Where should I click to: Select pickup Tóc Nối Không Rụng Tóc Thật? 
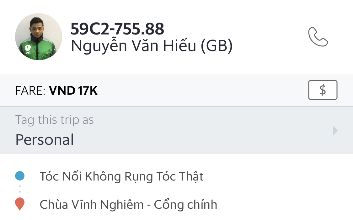point(121,176)
